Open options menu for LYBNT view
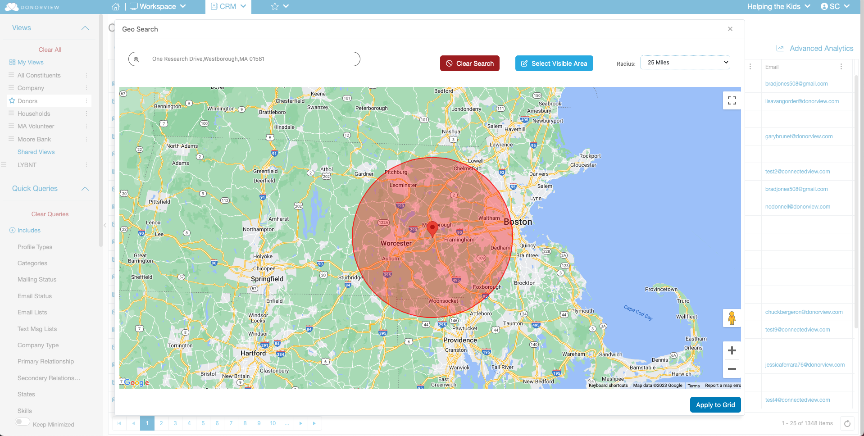Image resolution: width=864 pixels, height=436 pixels. coord(86,165)
